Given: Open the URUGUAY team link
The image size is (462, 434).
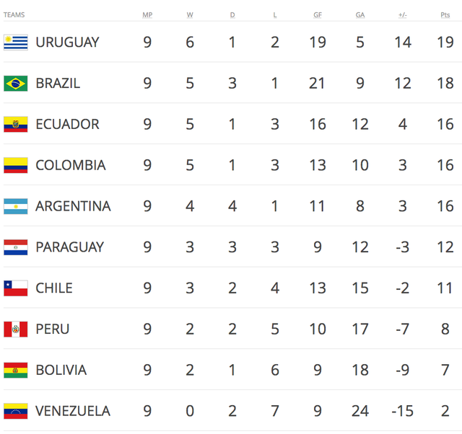Looking at the screenshot, I should (67, 43).
